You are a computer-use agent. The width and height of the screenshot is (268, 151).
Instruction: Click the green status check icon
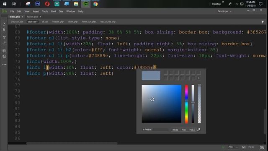(x=223, y=147)
